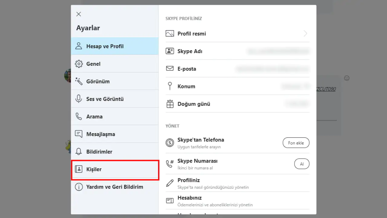Select the paintbrush icon for Görünüm
Image resolution: width=387 pixels, height=218 pixels.
pos(79,81)
